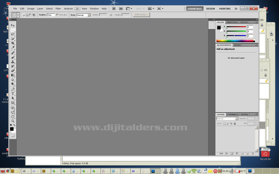Select the Crop tool
This screenshot has height=174, width=279.
pyautogui.click(x=13, y=43)
